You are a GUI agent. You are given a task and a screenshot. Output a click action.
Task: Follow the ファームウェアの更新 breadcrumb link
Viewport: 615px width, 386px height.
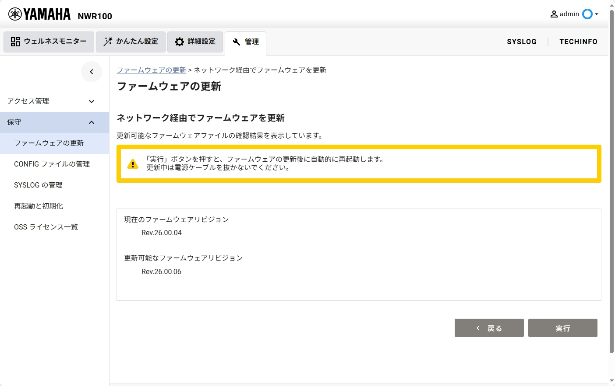tap(152, 70)
